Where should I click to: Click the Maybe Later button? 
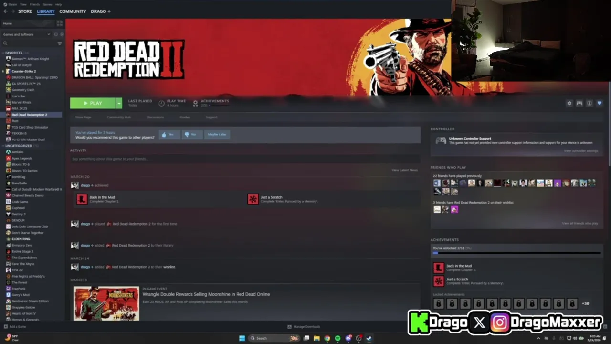point(217,135)
